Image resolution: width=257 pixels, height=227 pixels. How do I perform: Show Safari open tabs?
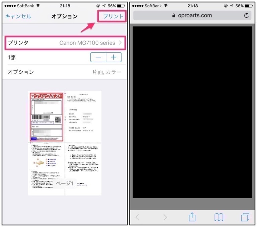[x=245, y=217]
